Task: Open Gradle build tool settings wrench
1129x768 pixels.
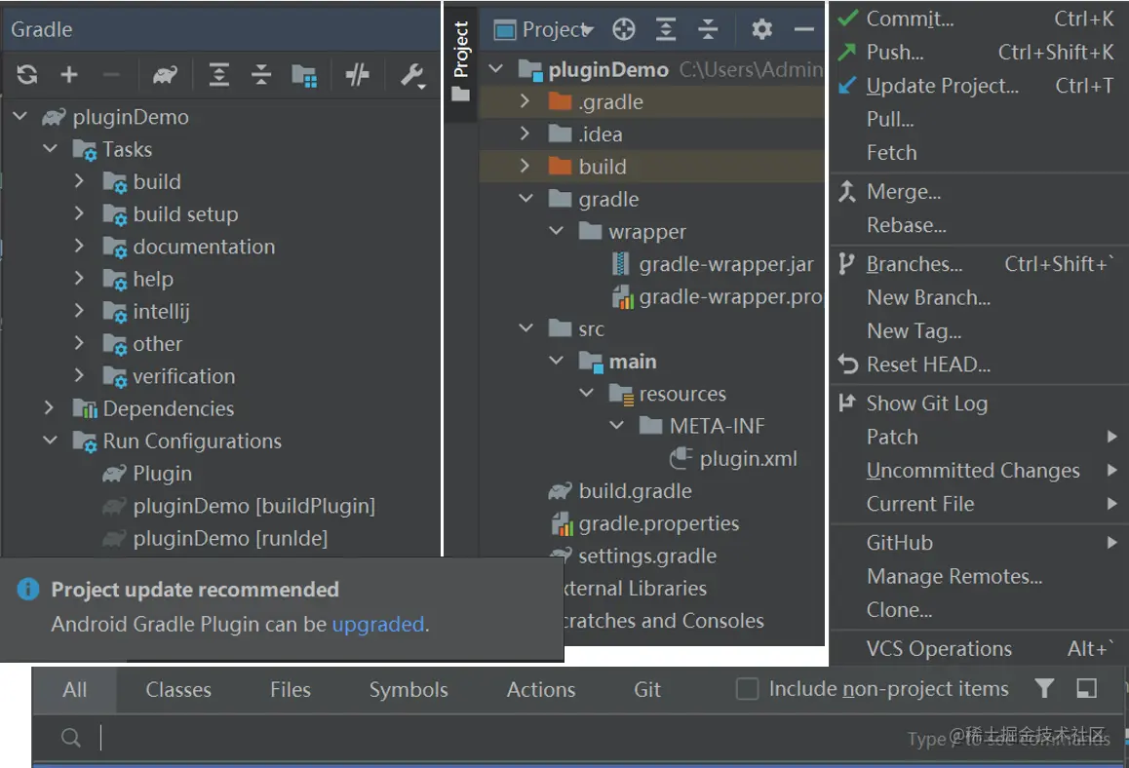Action: [x=412, y=75]
